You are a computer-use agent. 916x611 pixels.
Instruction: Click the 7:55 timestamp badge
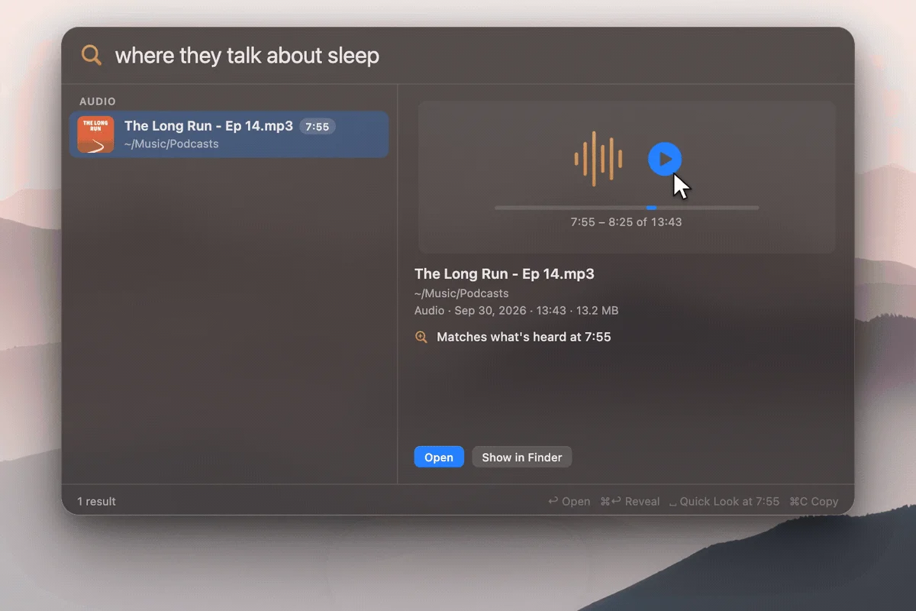[x=317, y=127]
